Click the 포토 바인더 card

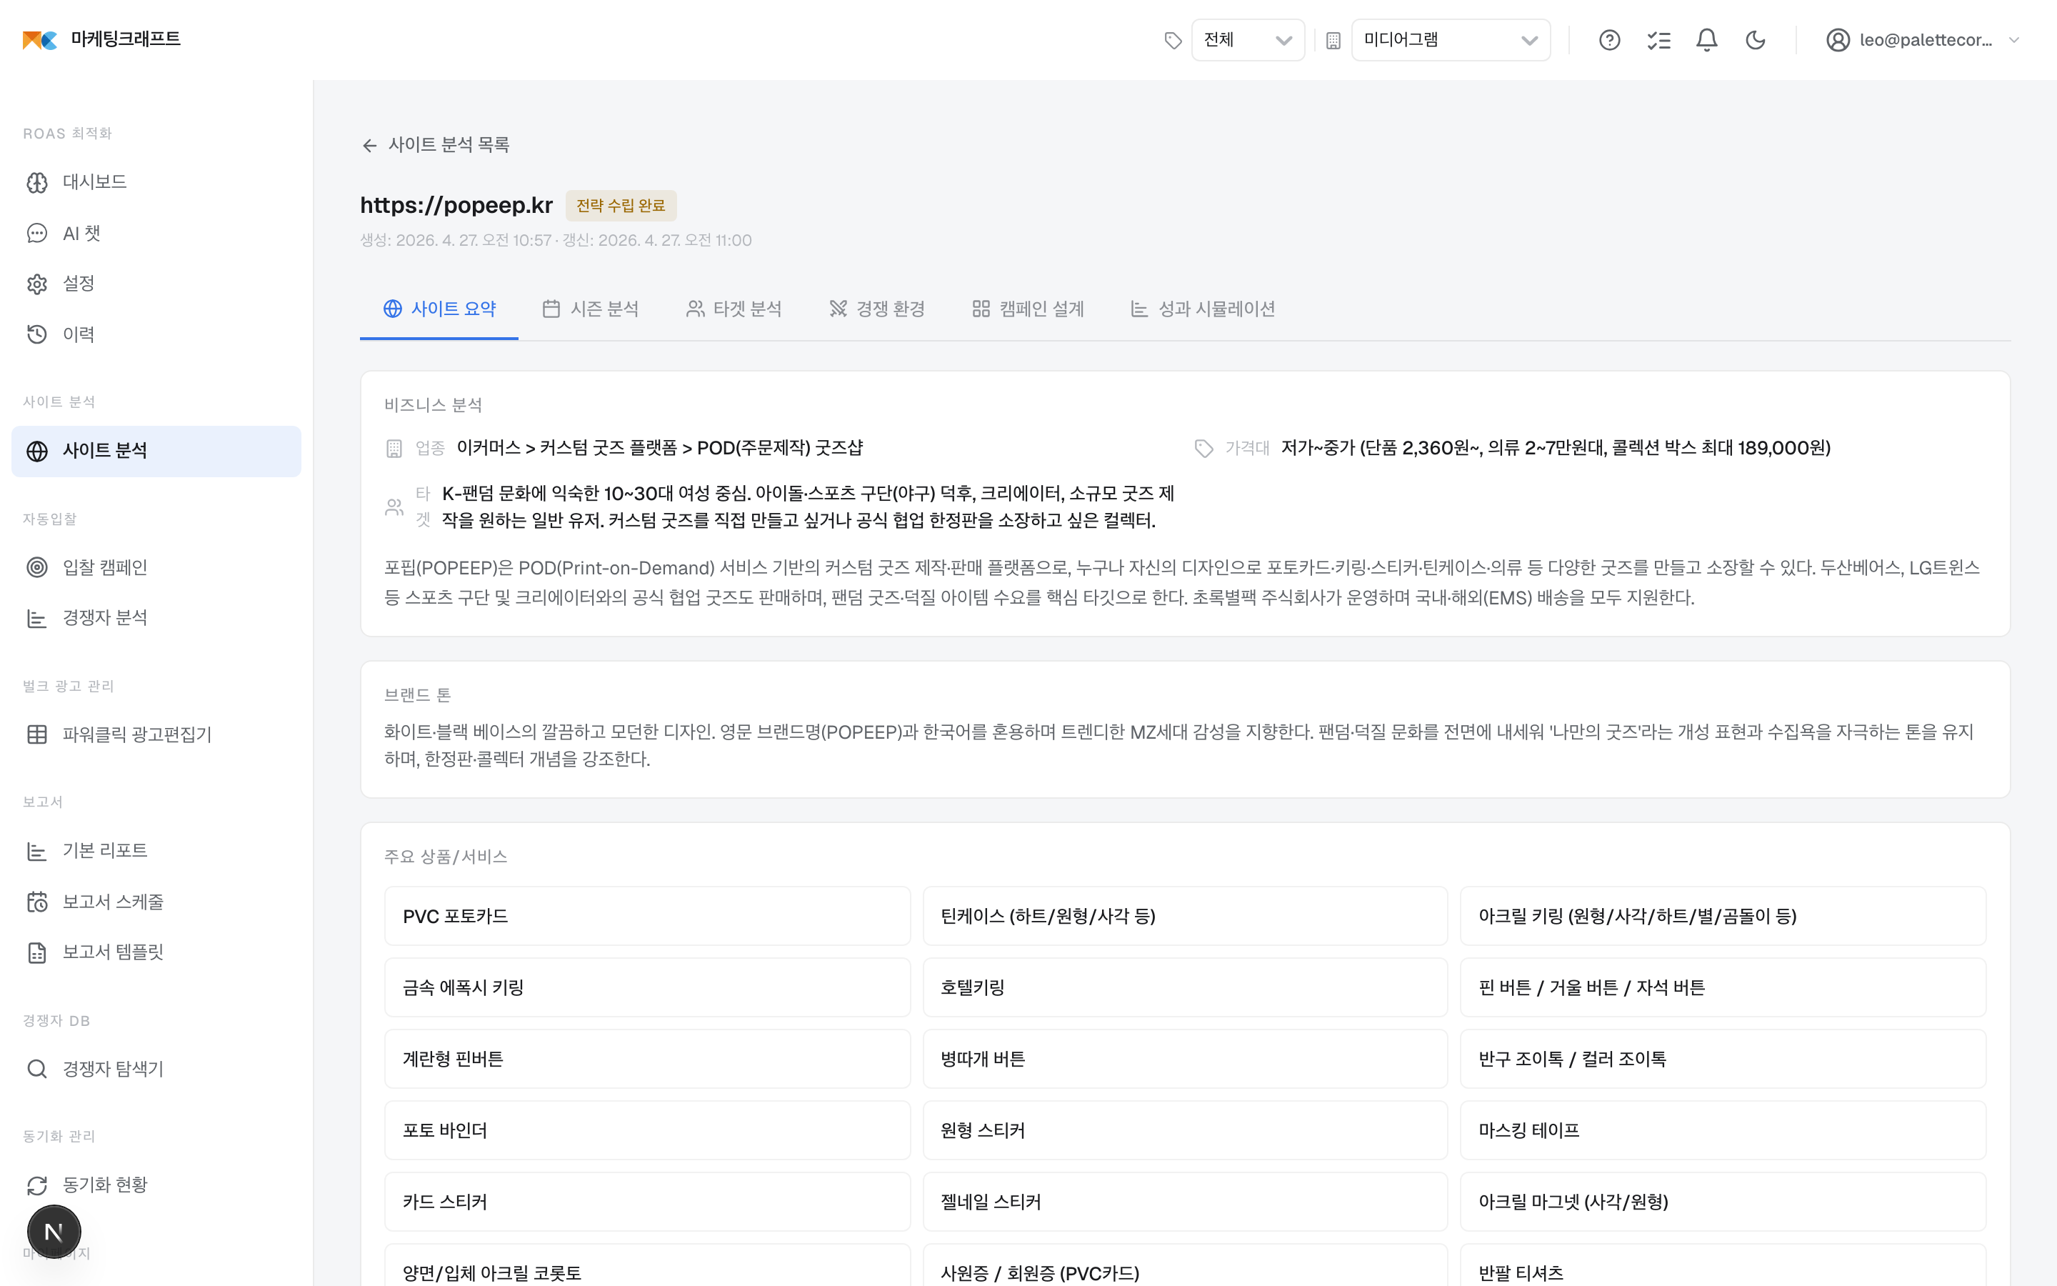click(647, 1130)
